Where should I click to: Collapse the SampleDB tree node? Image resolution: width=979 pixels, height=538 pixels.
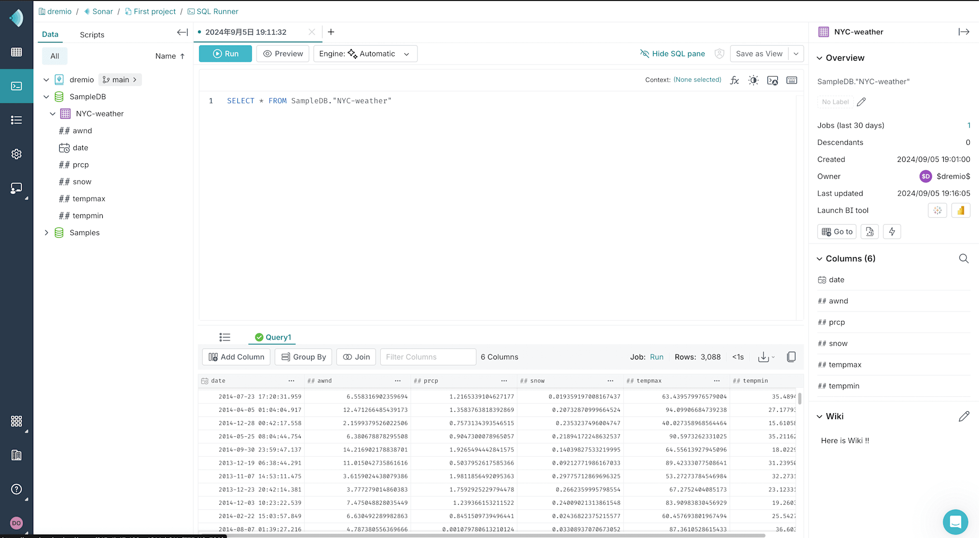pyautogui.click(x=46, y=97)
